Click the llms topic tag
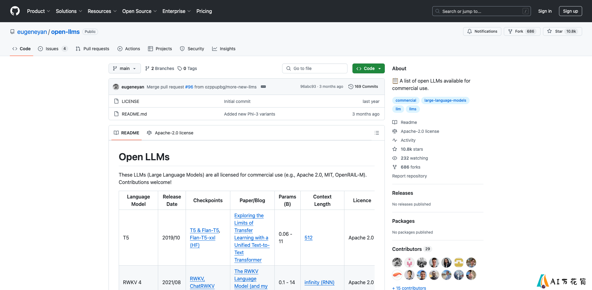This screenshot has width=592, height=290. (413, 109)
